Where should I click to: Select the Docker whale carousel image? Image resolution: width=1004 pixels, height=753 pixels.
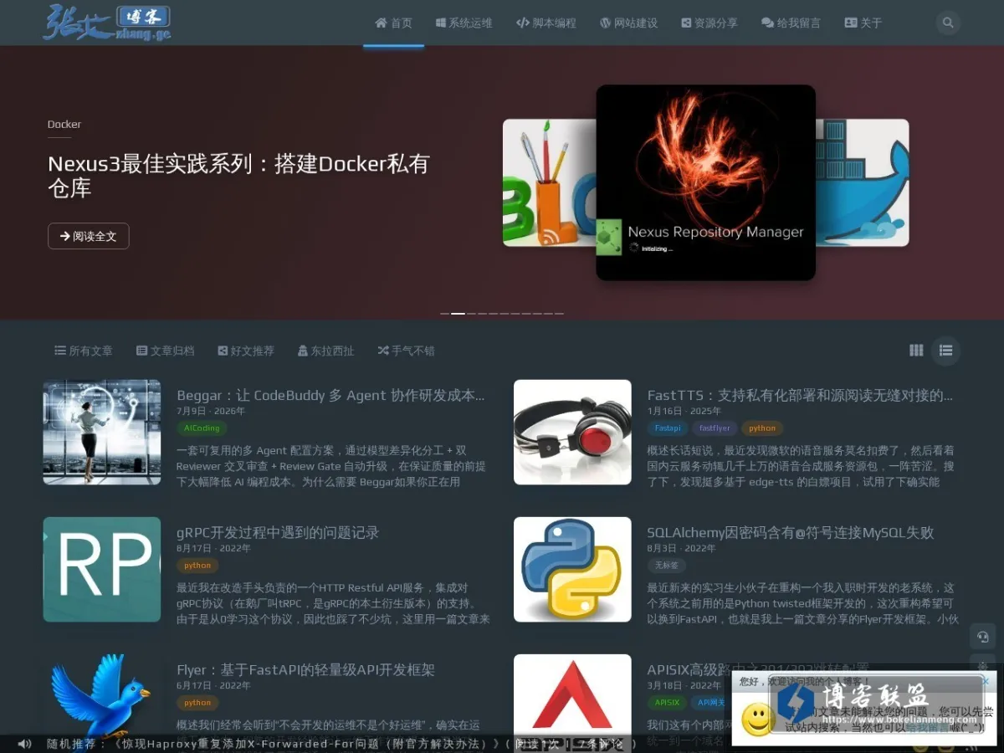pyautogui.click(x=863, y=182)
